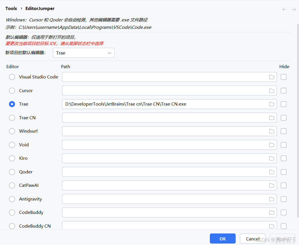Screen dimensions: 299x245
Task: Click the Hide column header
Action: 284,66
